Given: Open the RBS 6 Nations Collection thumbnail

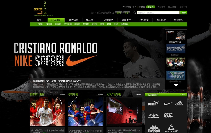Looking at the screenshot, I should coord(176,49).
